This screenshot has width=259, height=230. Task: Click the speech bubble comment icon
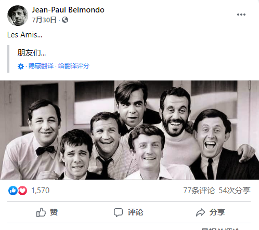(118, 212)
